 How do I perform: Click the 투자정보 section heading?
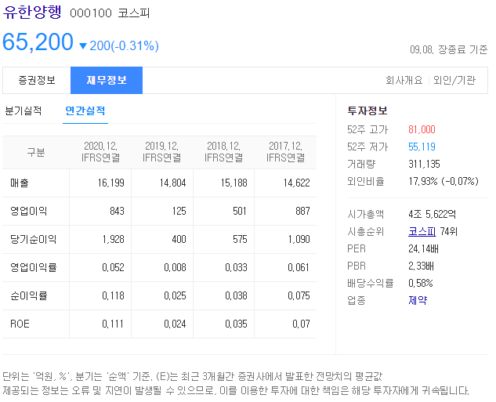click(x=367, y=110)
